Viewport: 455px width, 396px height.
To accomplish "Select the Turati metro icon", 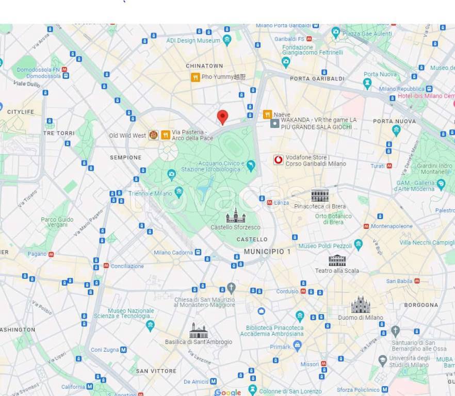I will click(x=389, y=166).
